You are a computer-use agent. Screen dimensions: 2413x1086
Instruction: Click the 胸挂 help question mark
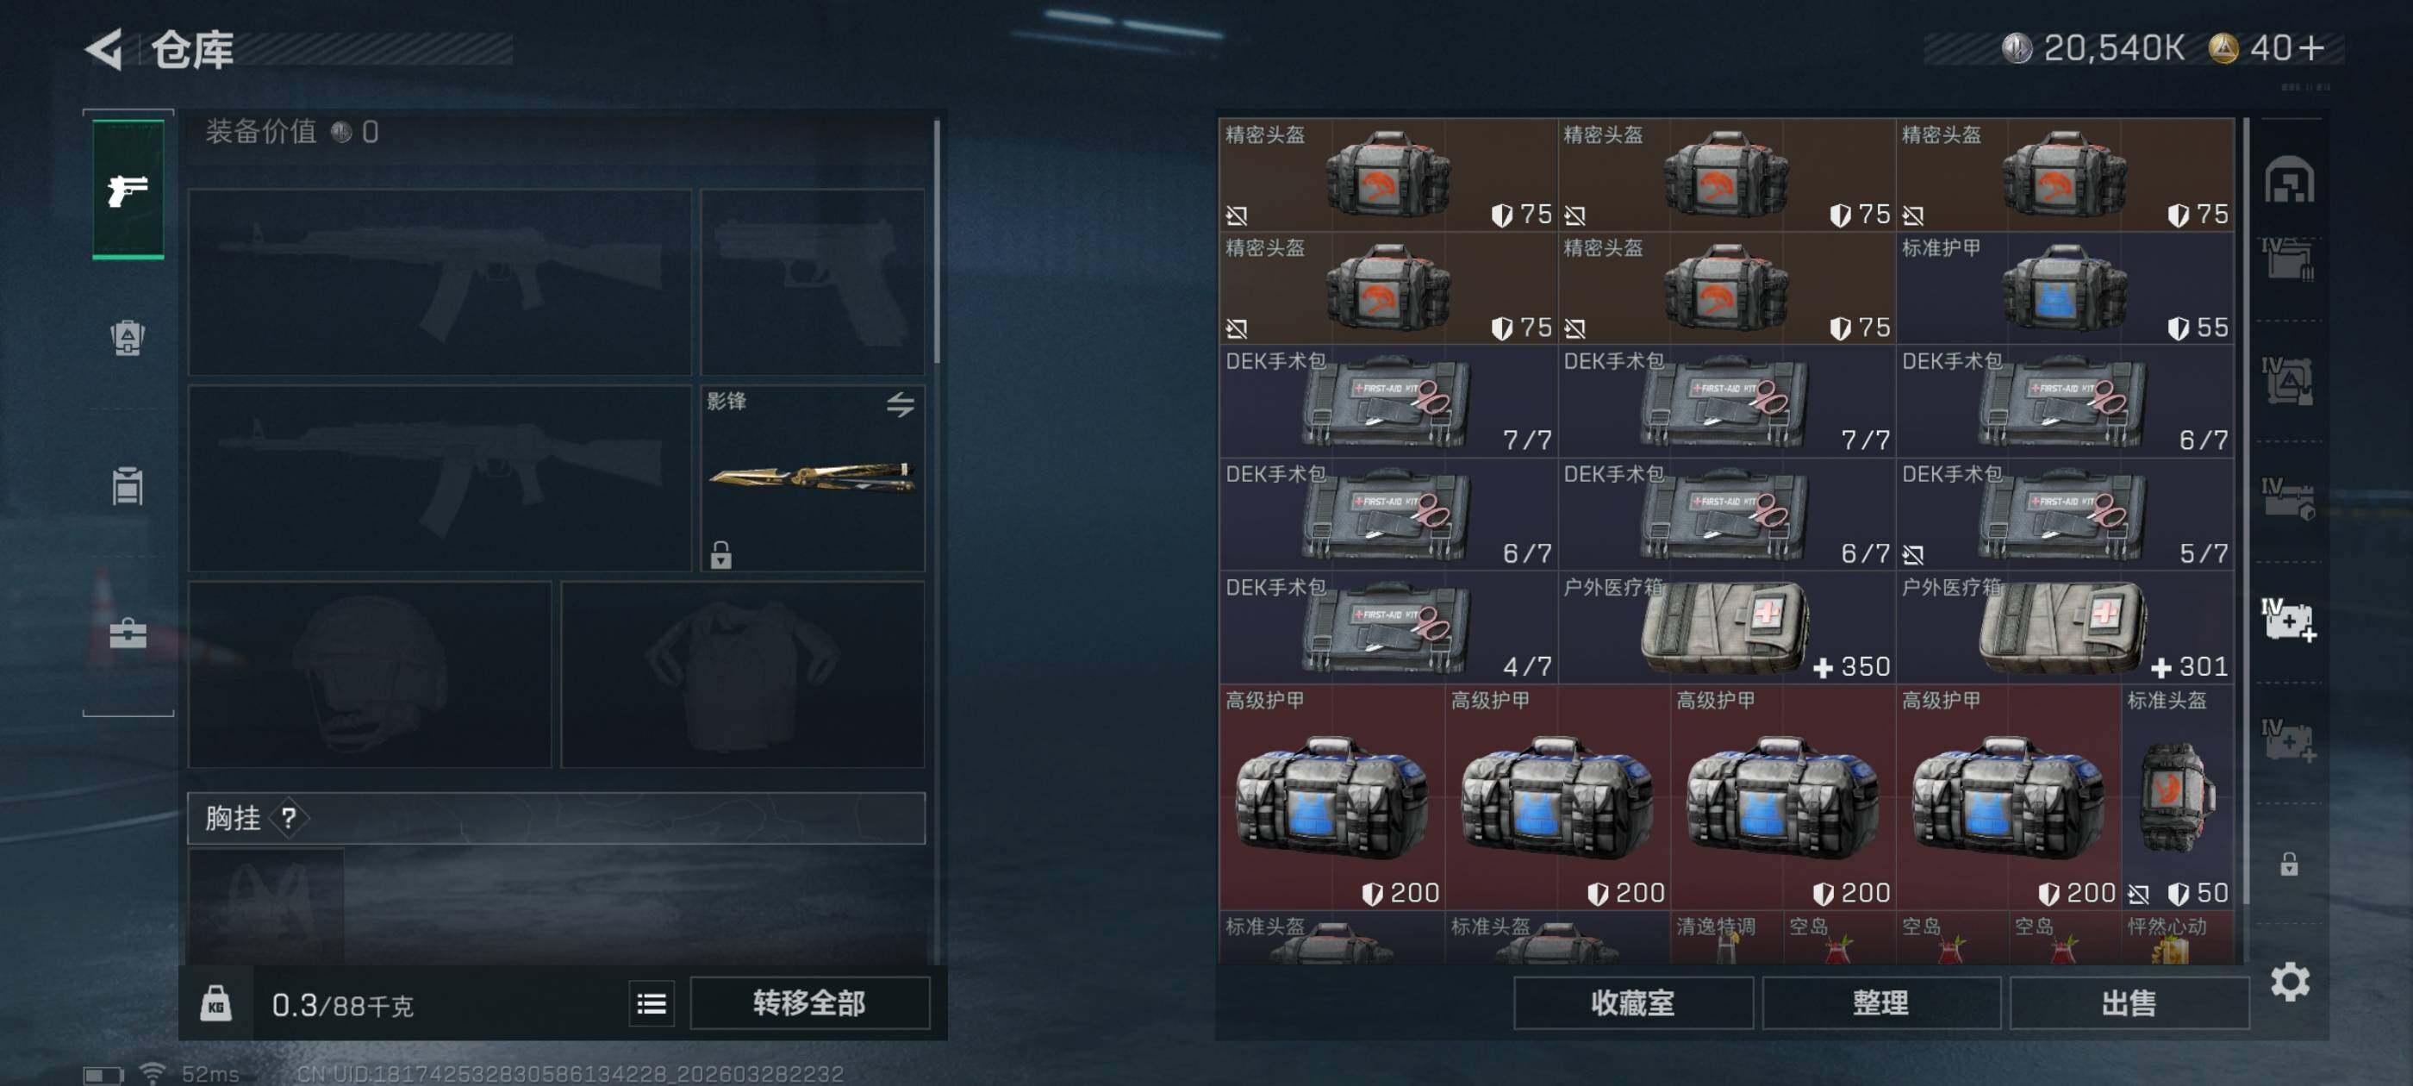[x=289, y=818]
